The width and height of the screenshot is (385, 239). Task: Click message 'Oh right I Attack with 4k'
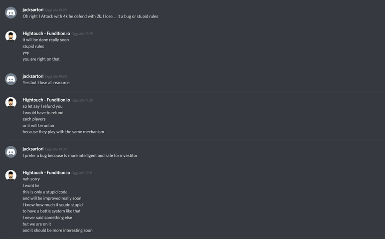click(90, 16)
